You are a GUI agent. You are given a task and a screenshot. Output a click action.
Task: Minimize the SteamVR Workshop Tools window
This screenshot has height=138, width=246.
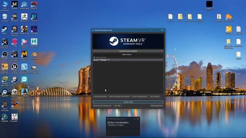point(151,30)
